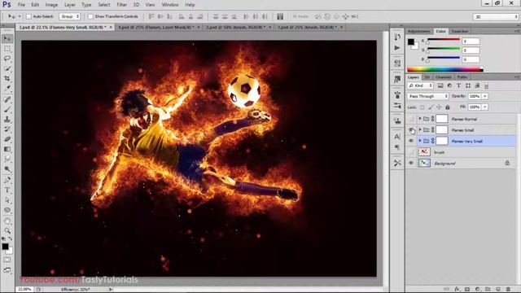Select the Horizontal Type tool
Screen dimensions: 521x293
click(7, 190)
